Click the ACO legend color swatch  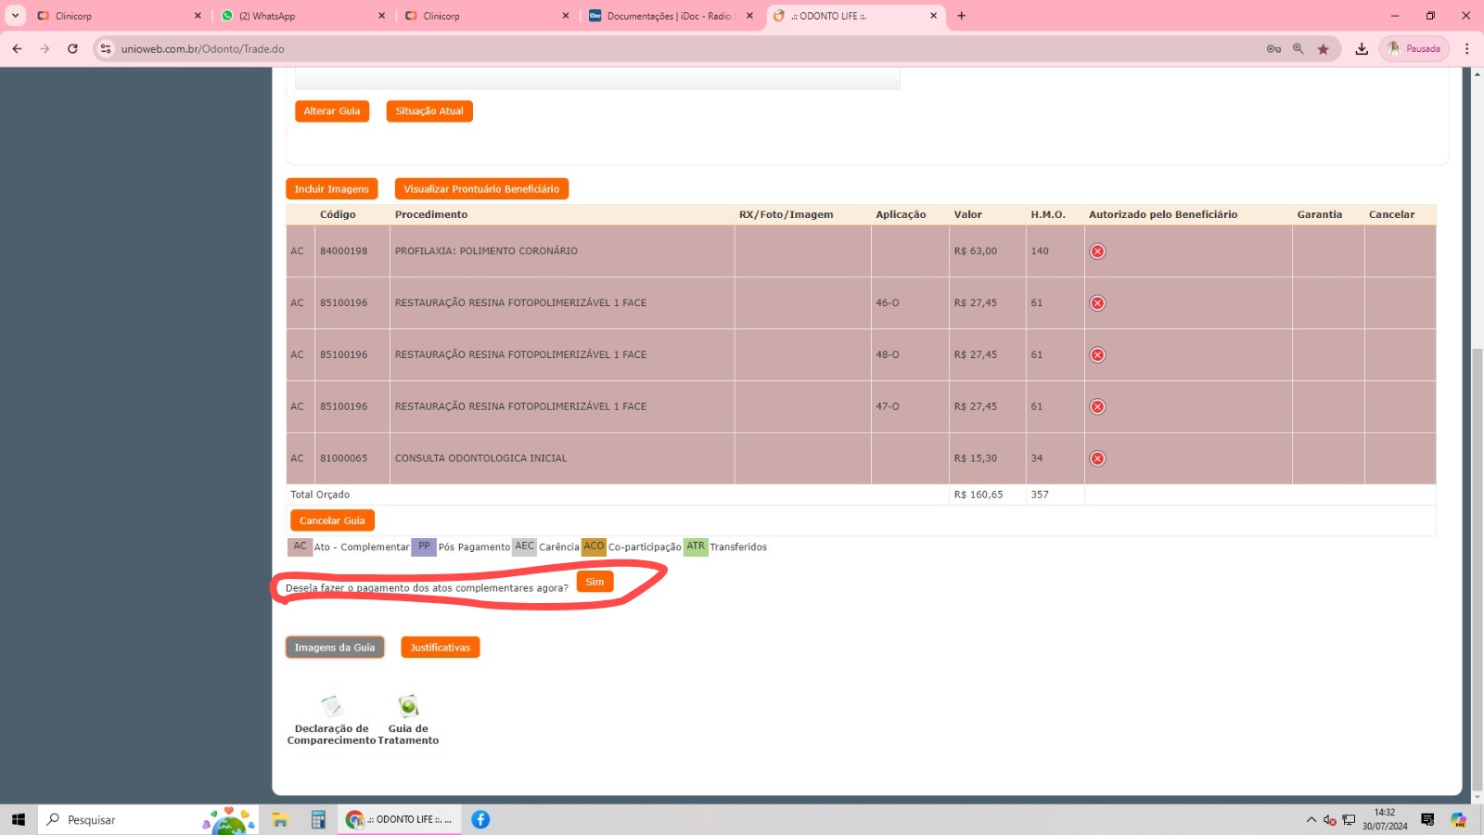594,546
